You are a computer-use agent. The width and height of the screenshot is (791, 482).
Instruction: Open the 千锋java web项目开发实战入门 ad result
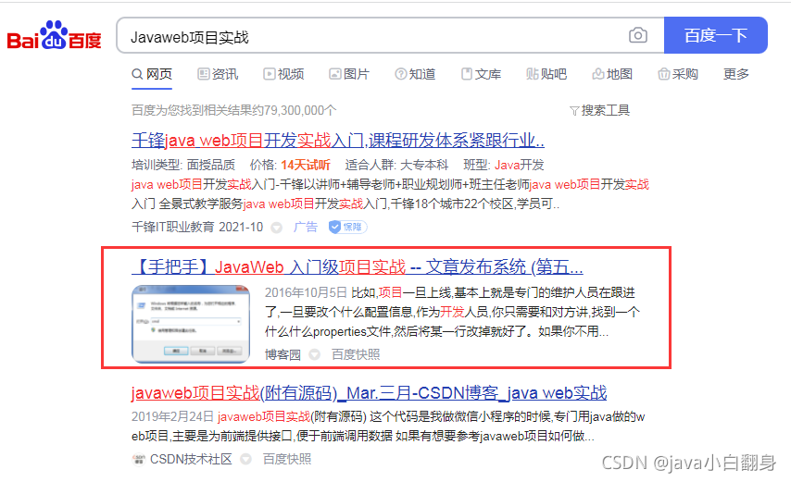click(338, 140)
